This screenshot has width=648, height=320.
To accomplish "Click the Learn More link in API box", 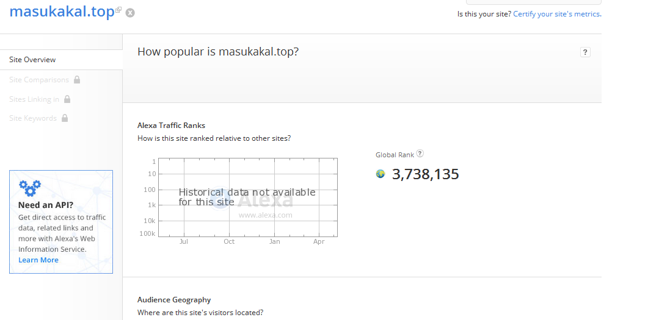I will [x=38, y=260].
